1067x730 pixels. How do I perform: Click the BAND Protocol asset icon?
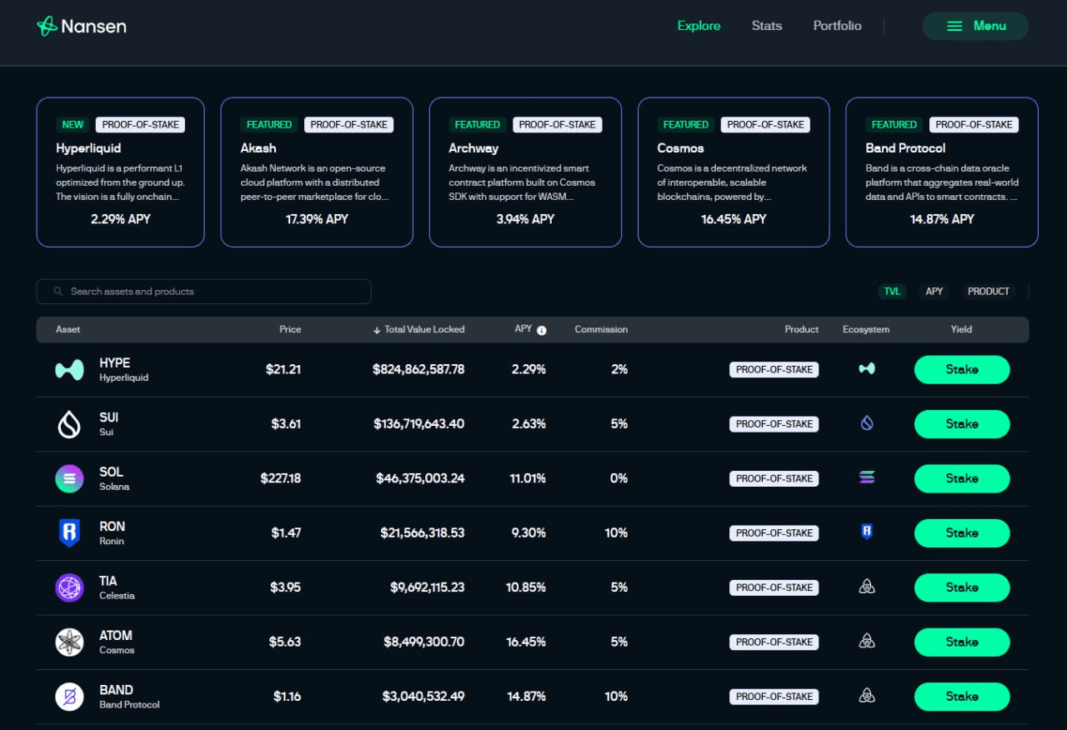click(x=69, y=697)
